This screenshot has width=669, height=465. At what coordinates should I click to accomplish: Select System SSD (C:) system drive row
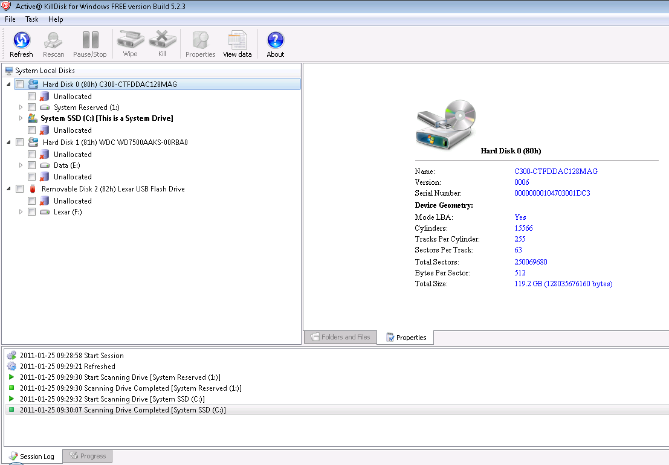point(106,118)
